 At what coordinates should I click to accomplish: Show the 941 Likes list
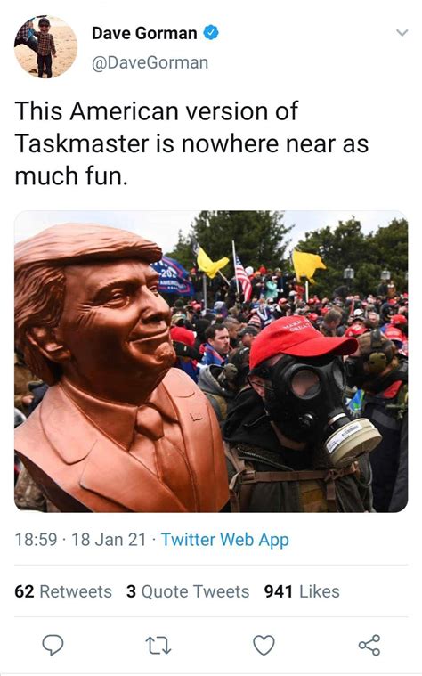(x=302, y=591)
